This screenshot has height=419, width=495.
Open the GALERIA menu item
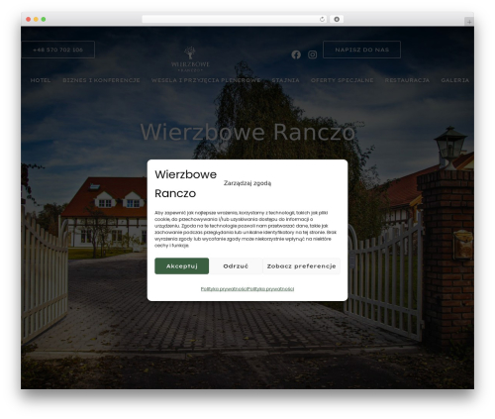(x=454, y=80)
